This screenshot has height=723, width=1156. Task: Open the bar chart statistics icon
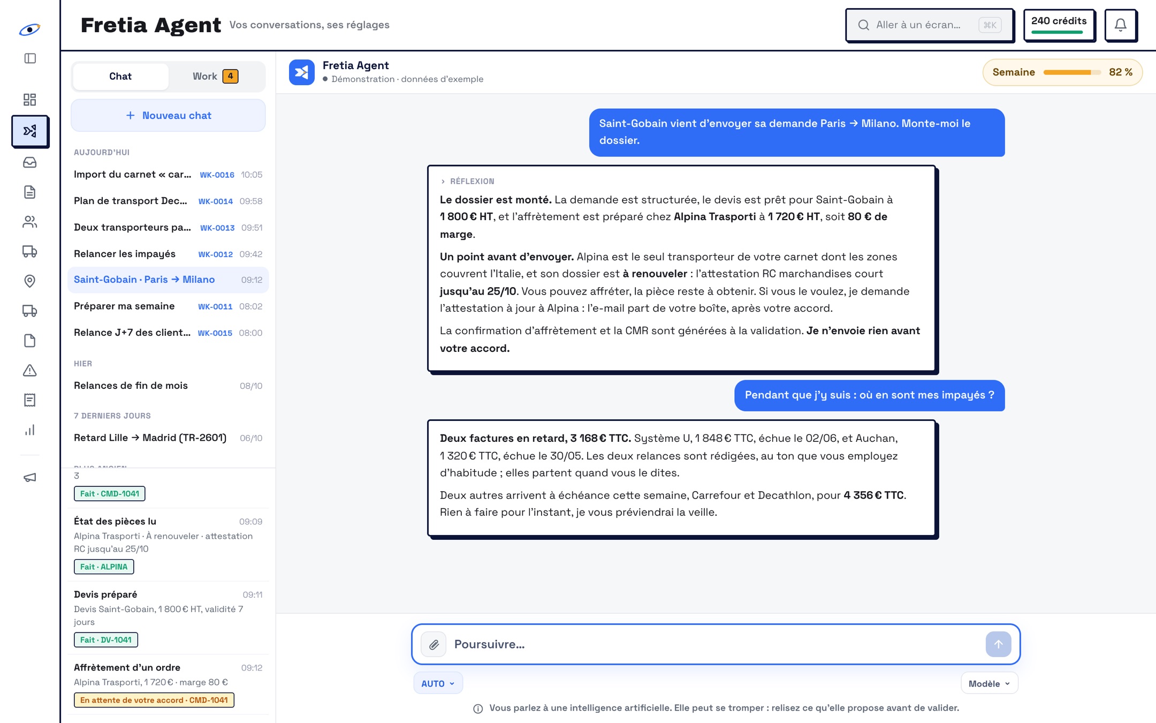tap(30, 430)
